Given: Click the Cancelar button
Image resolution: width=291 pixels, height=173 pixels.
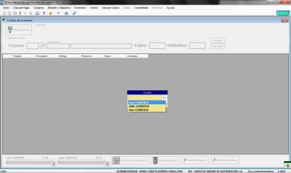Looking at the screenshot, I should click(x=218, y=46).
